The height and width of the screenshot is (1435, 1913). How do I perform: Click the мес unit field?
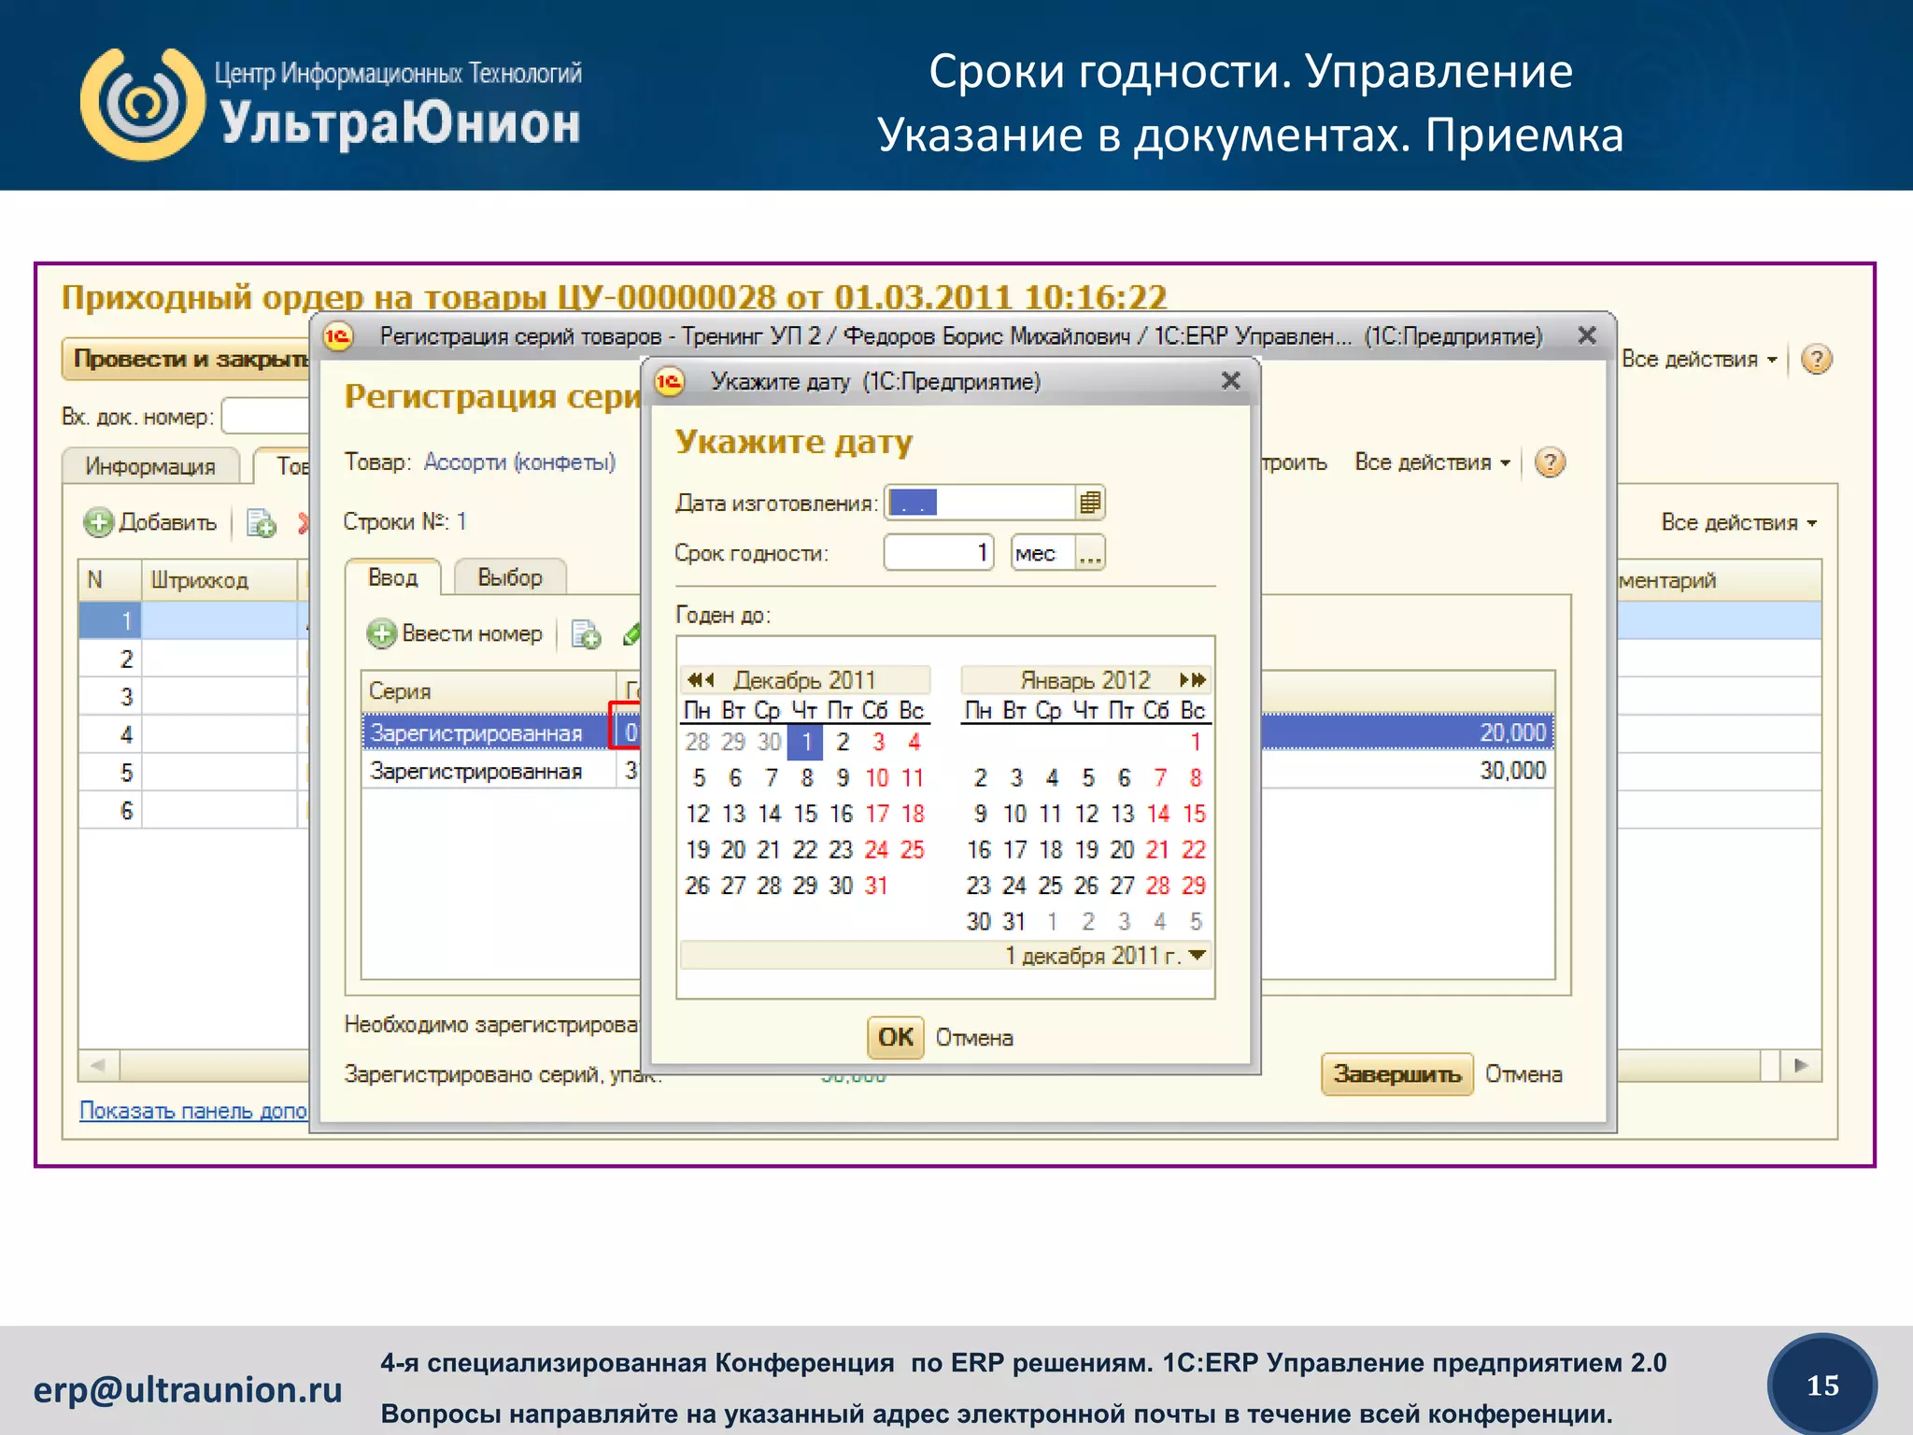[x=1043, y=553]
